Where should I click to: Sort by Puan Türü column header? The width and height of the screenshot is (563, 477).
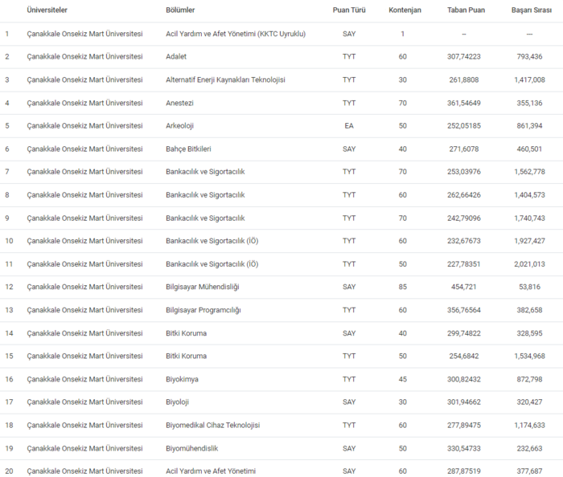pos(349,10)
